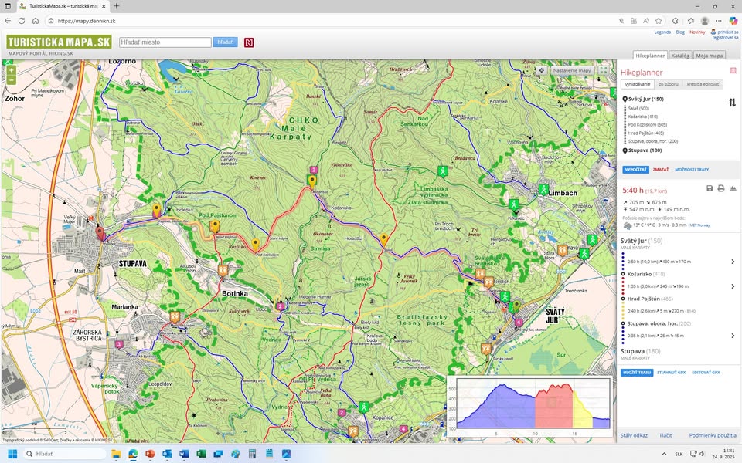Click the Vypočítať button
Viewport: 742px width, 463px height.
(635, 170)
